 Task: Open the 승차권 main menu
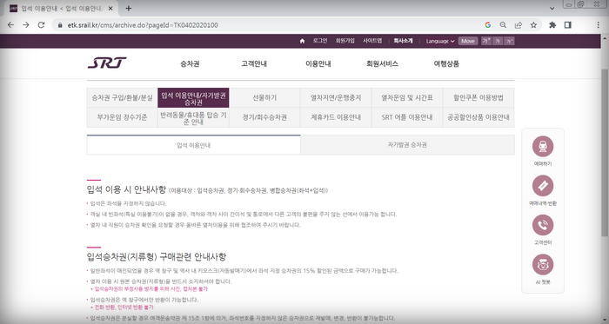point(190,63)
